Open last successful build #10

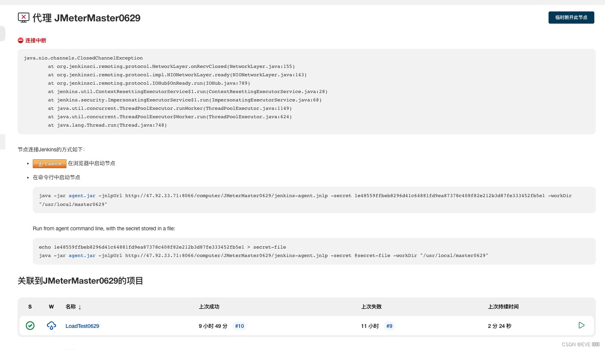tap(240, 326)
